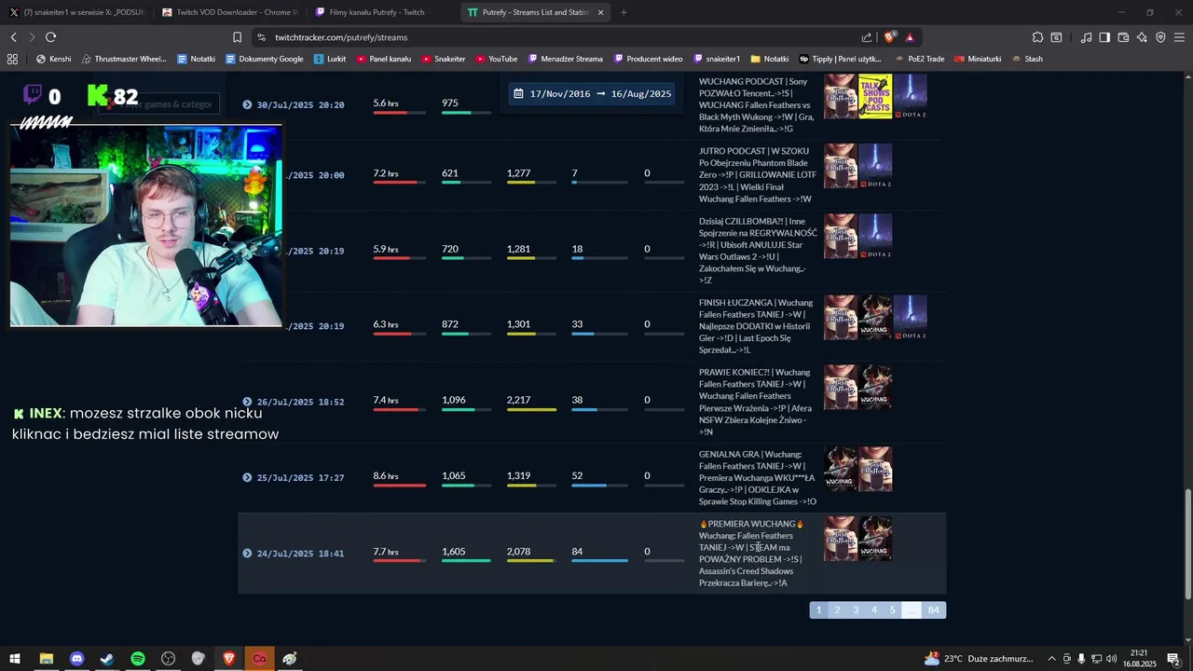The image size is (1193, 671).
Task: Show hidden icons with the system tray chevron
Action: (x=1052, y=659)
